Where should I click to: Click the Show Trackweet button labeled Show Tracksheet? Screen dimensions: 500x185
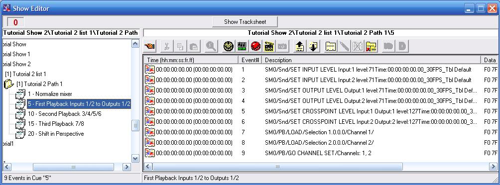245,22
